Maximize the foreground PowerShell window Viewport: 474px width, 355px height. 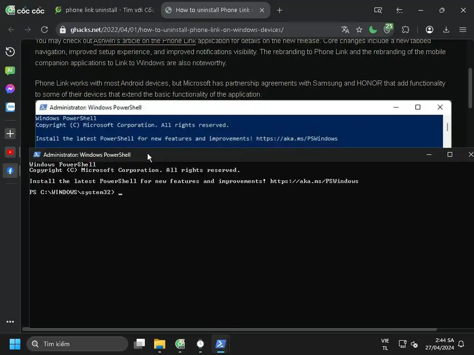tap(450, 154)
